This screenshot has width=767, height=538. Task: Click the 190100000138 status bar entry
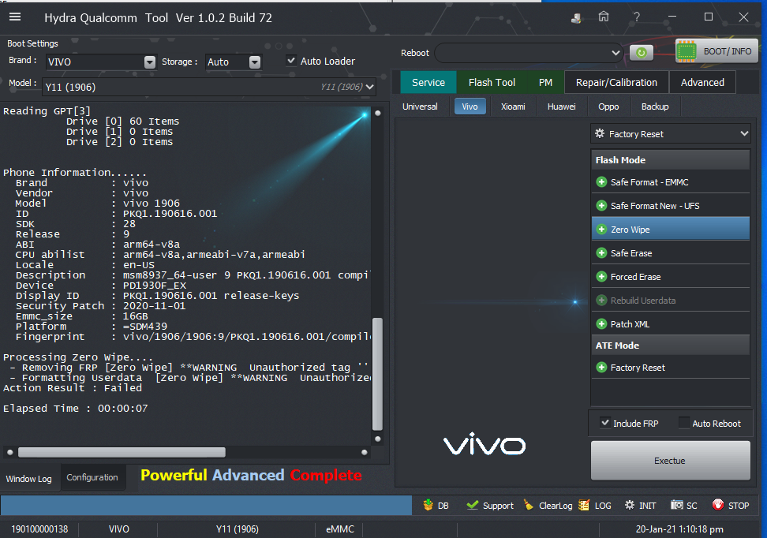click(x=39, y=529)
